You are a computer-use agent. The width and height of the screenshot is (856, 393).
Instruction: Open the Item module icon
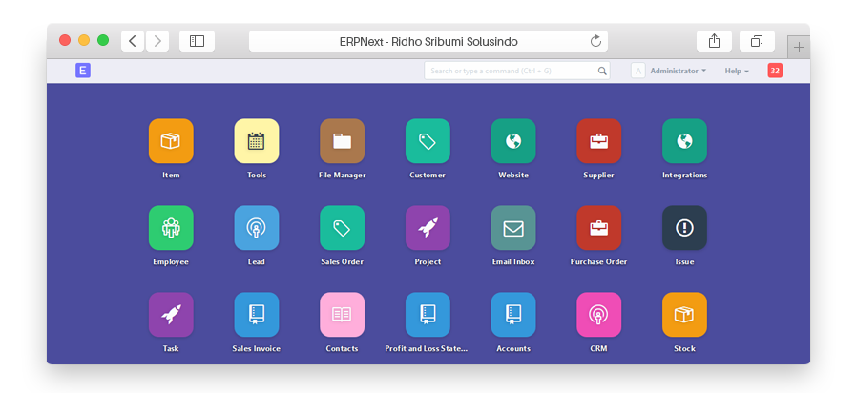tap(171, 141)
